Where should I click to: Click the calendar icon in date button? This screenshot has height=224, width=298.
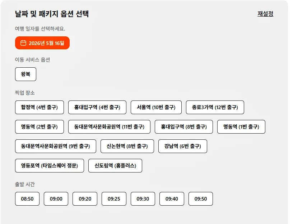(23, 43)
